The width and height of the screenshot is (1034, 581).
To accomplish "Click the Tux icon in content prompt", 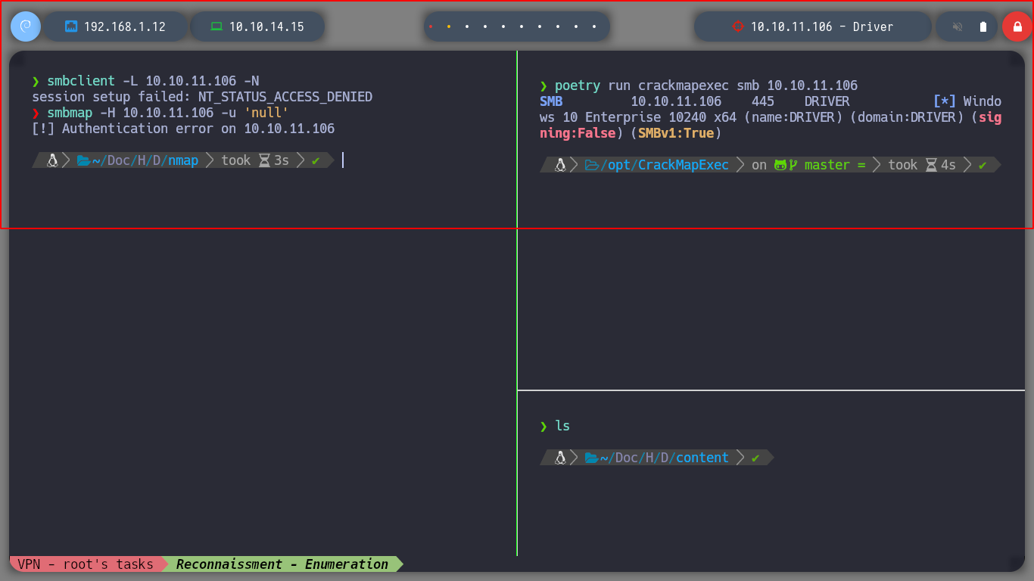I will coord(560,458).
